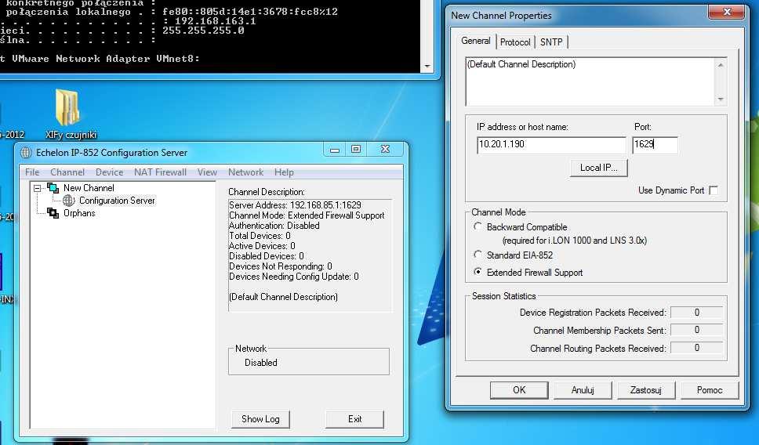Image resolution: width=759 pixels, height=445 pixels.
Task: Select New Channel in the tree
Action: coord(89,188)
